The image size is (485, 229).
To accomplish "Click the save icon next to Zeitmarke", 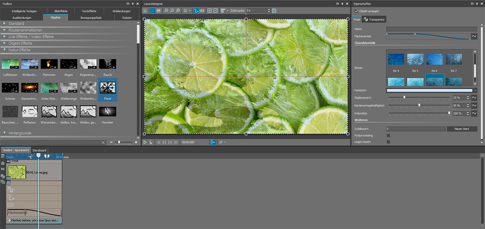I will 274,11.
